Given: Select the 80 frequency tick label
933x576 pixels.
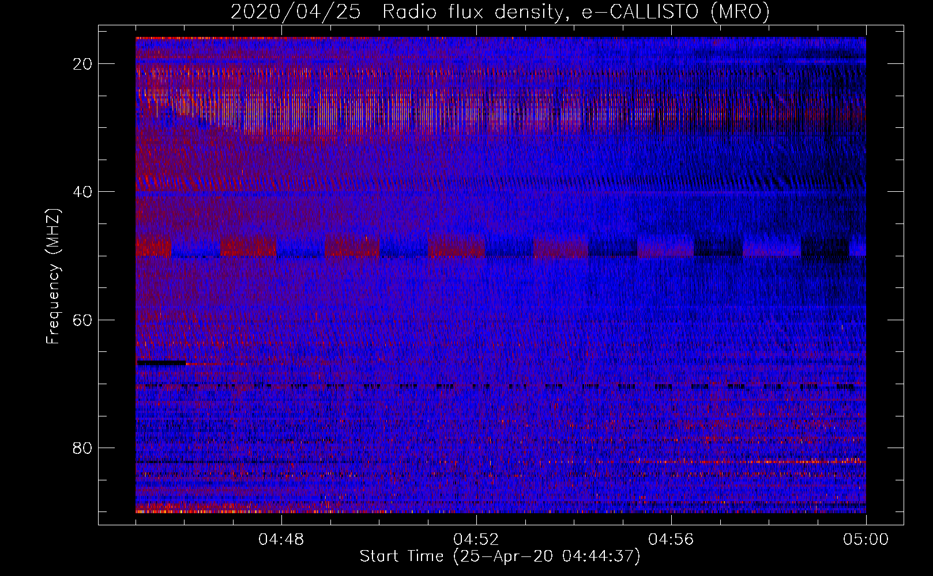Looking at the screenshot, I should coord(83,448).
